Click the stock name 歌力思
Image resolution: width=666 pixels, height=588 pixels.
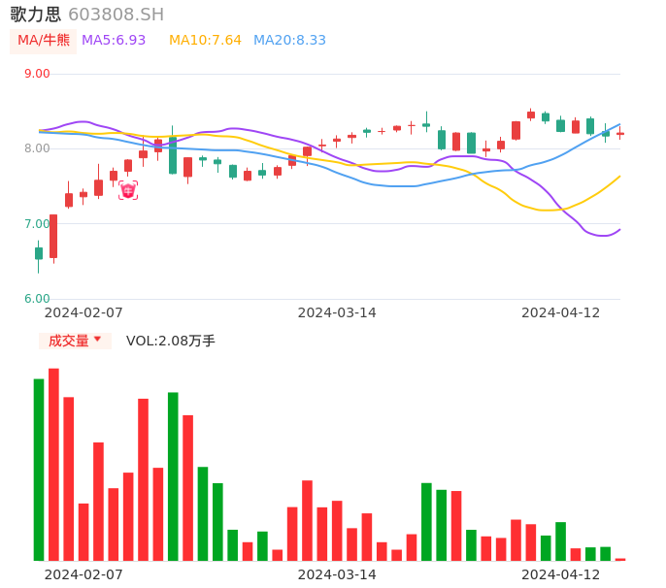point(35,15)
